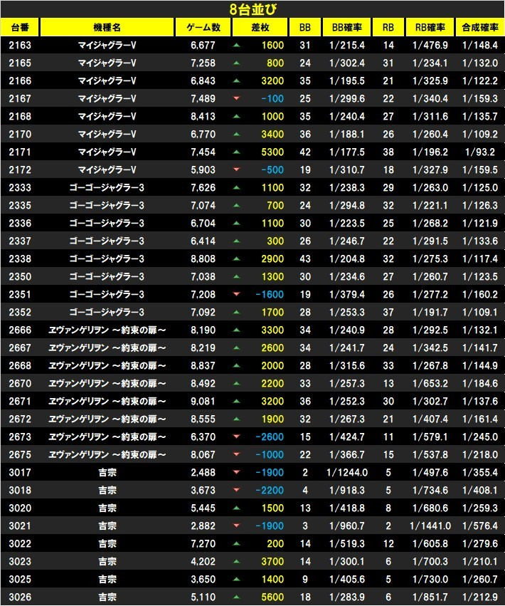
Task: Click BB probability 1/177.5
Action: 346,152
